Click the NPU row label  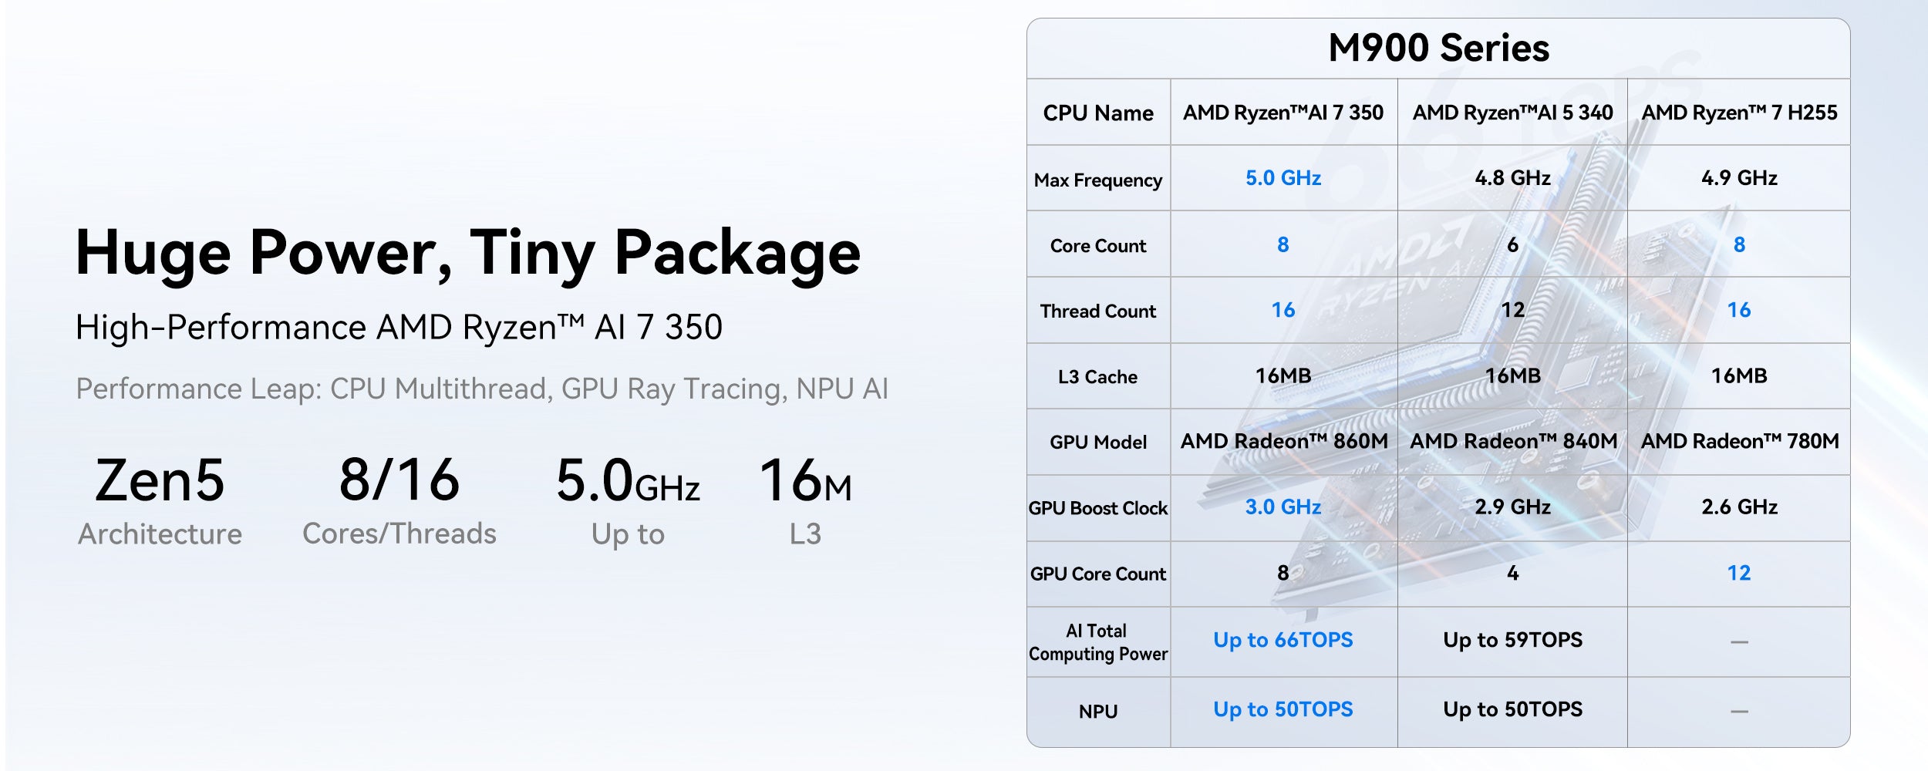click(x=1098, y=712)
